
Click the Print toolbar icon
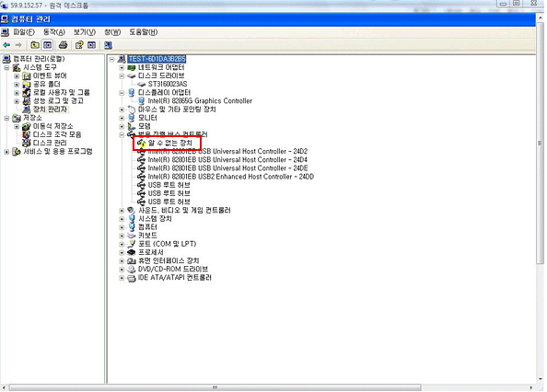pyautogui.click(x=63, y=45)
